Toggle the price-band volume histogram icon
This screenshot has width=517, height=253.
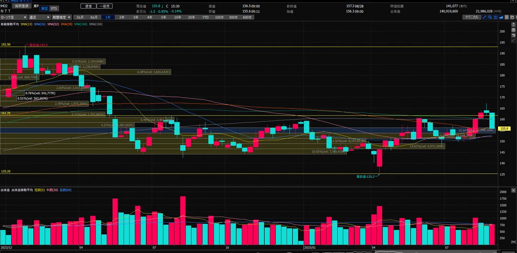pos(495,17)
